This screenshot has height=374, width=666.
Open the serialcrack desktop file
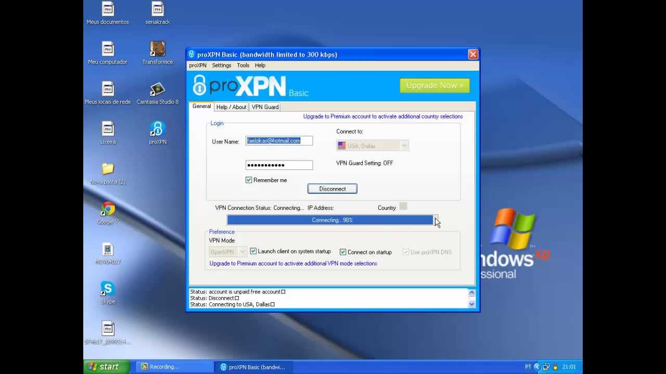(x=157, y=9)
